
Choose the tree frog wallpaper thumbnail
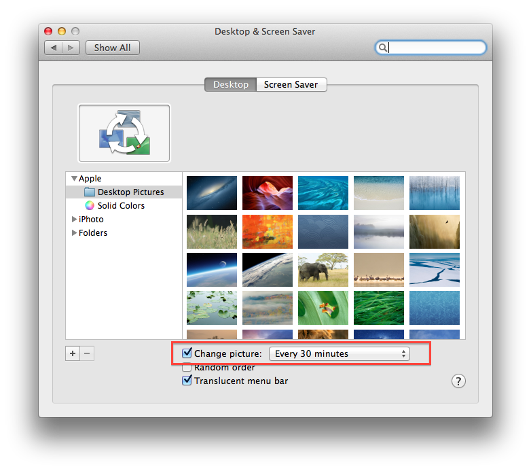(323, 308)
